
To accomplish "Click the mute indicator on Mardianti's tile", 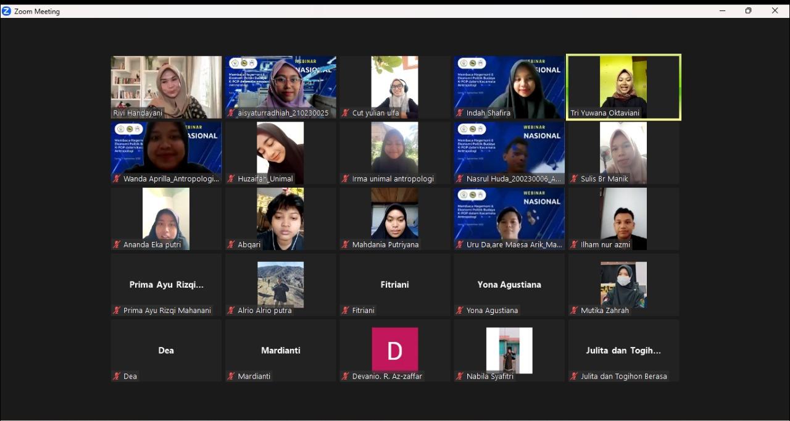I will tap(230, 376).
